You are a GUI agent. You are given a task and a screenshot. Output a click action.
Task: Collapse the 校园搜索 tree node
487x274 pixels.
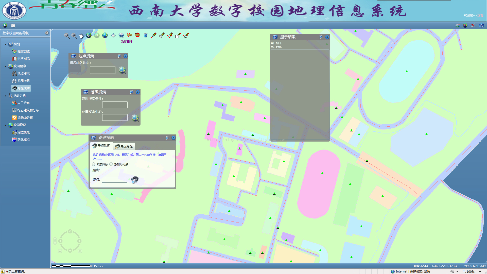click(6, 66)
